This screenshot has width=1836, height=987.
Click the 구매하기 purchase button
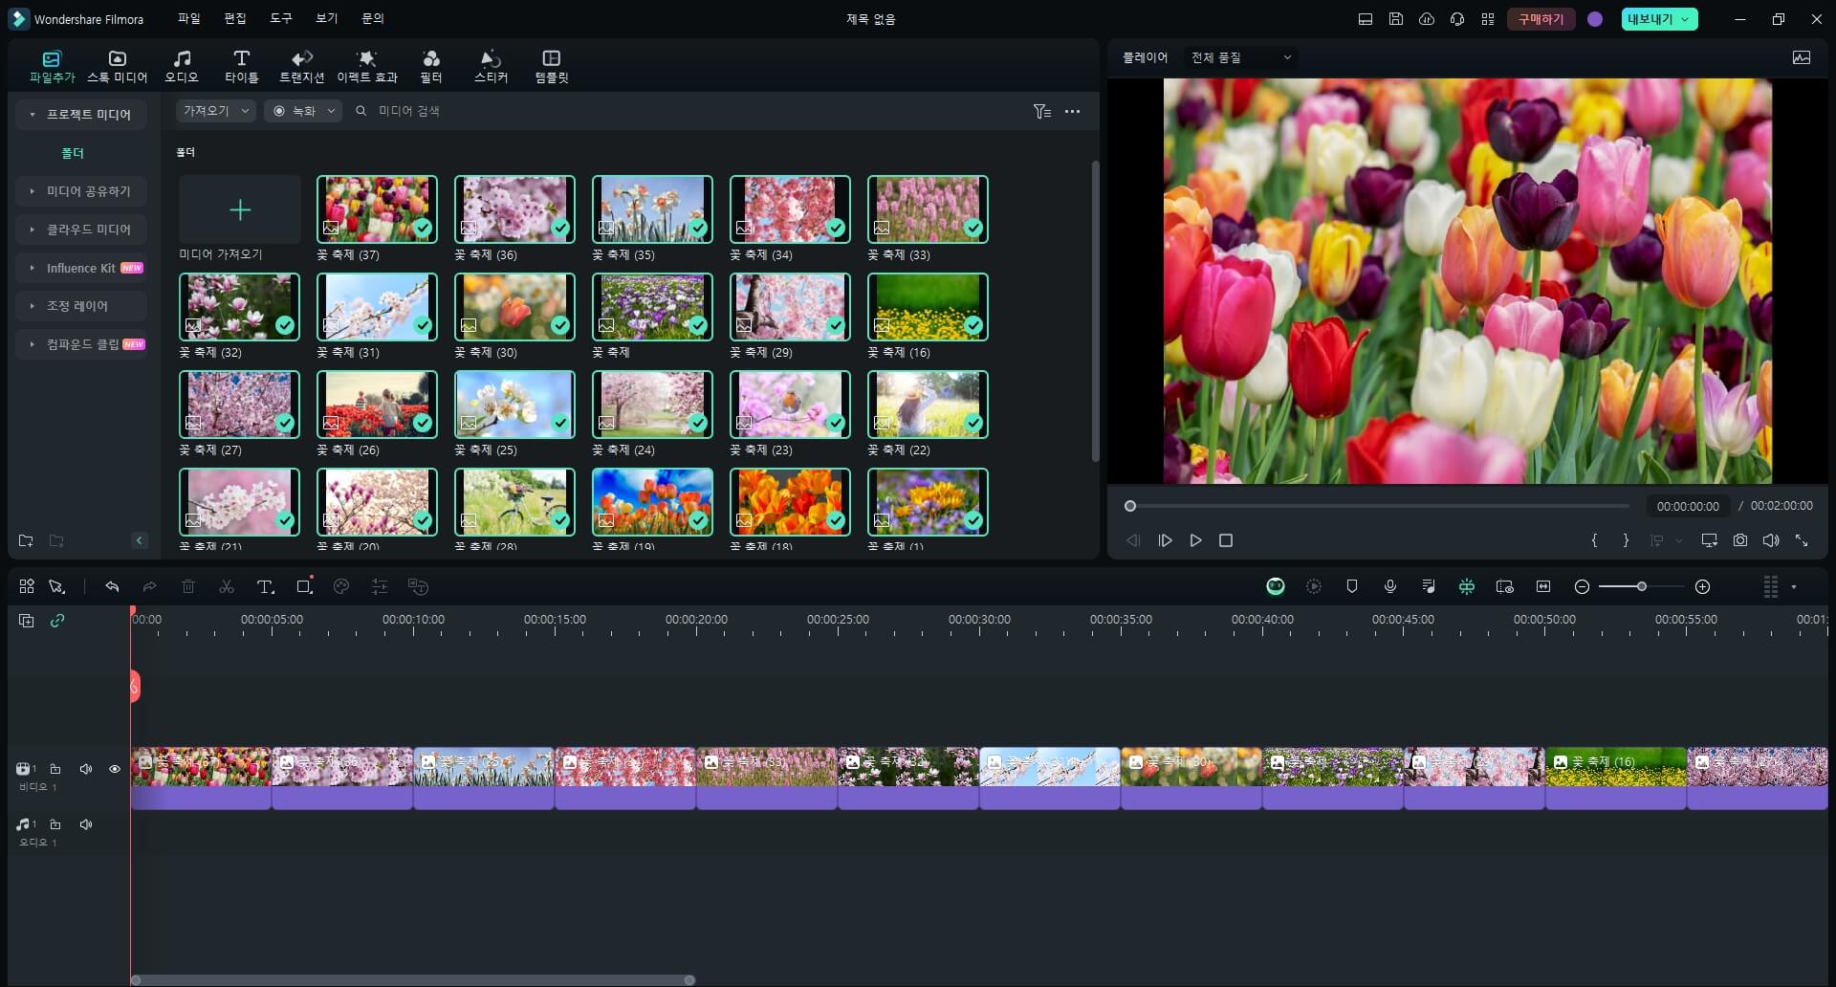[1541, 19]
